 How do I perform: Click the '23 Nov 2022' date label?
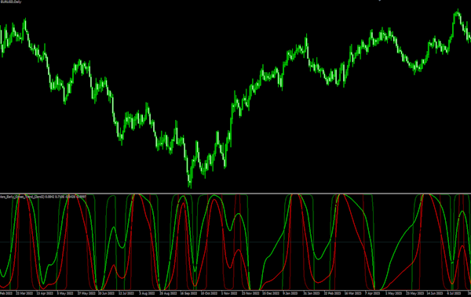[250, 293]
